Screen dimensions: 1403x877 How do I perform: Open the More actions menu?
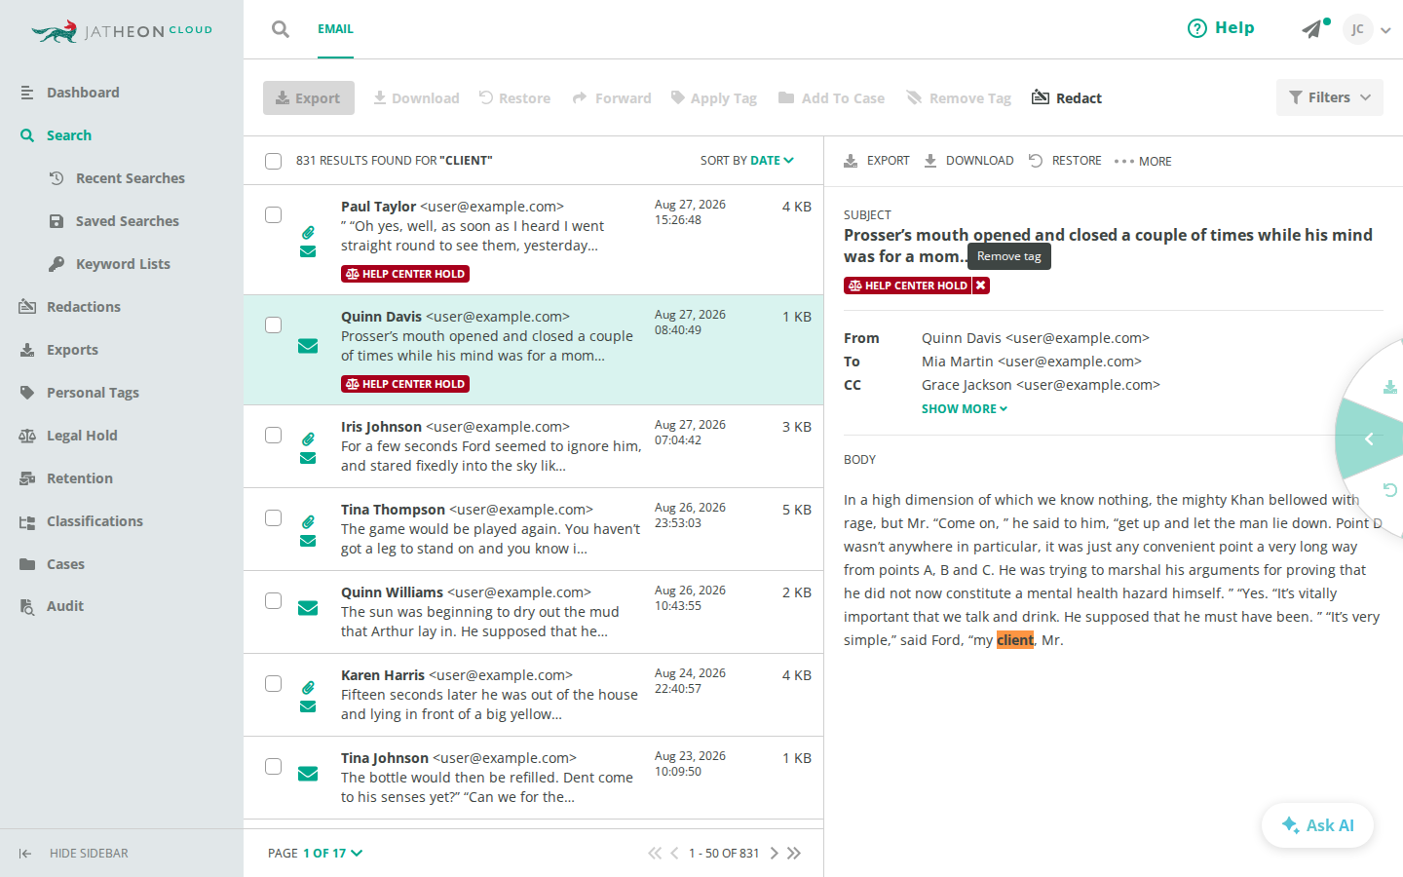coord(1143,161)
